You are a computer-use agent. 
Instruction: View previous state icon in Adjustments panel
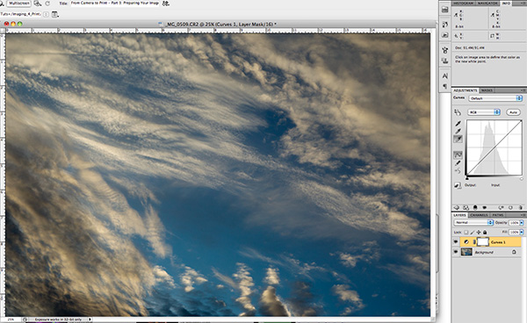coord(502,208)
